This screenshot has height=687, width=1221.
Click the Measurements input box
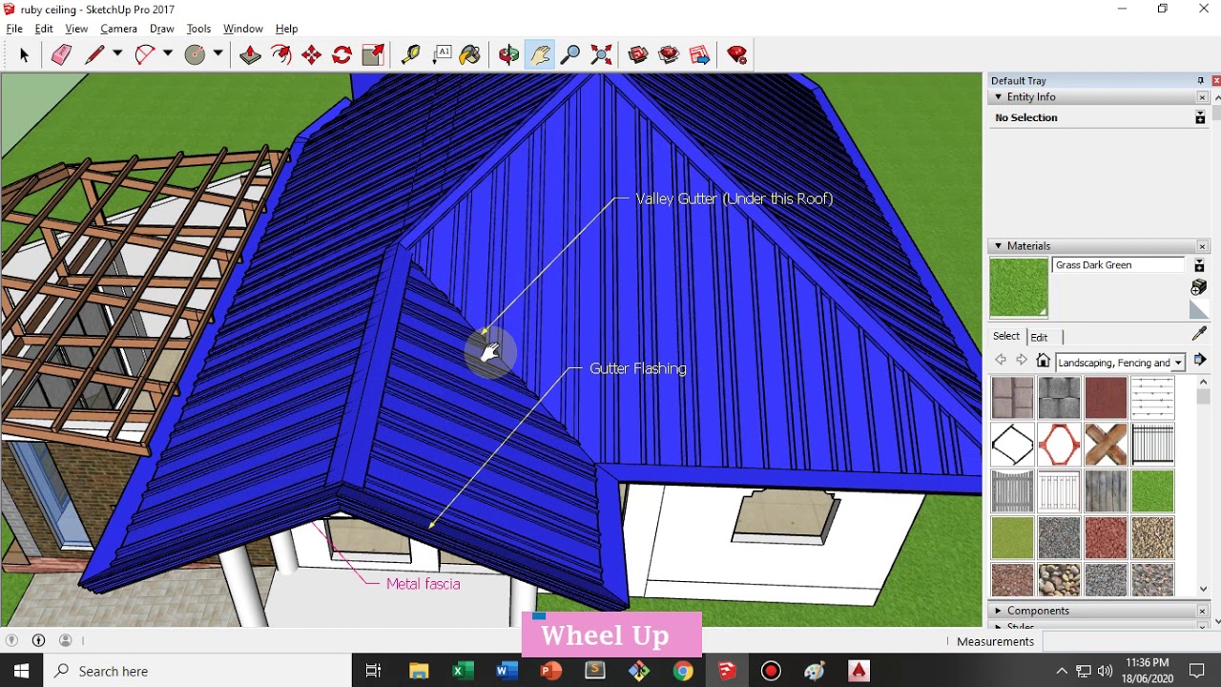[x=1131, y=641]
